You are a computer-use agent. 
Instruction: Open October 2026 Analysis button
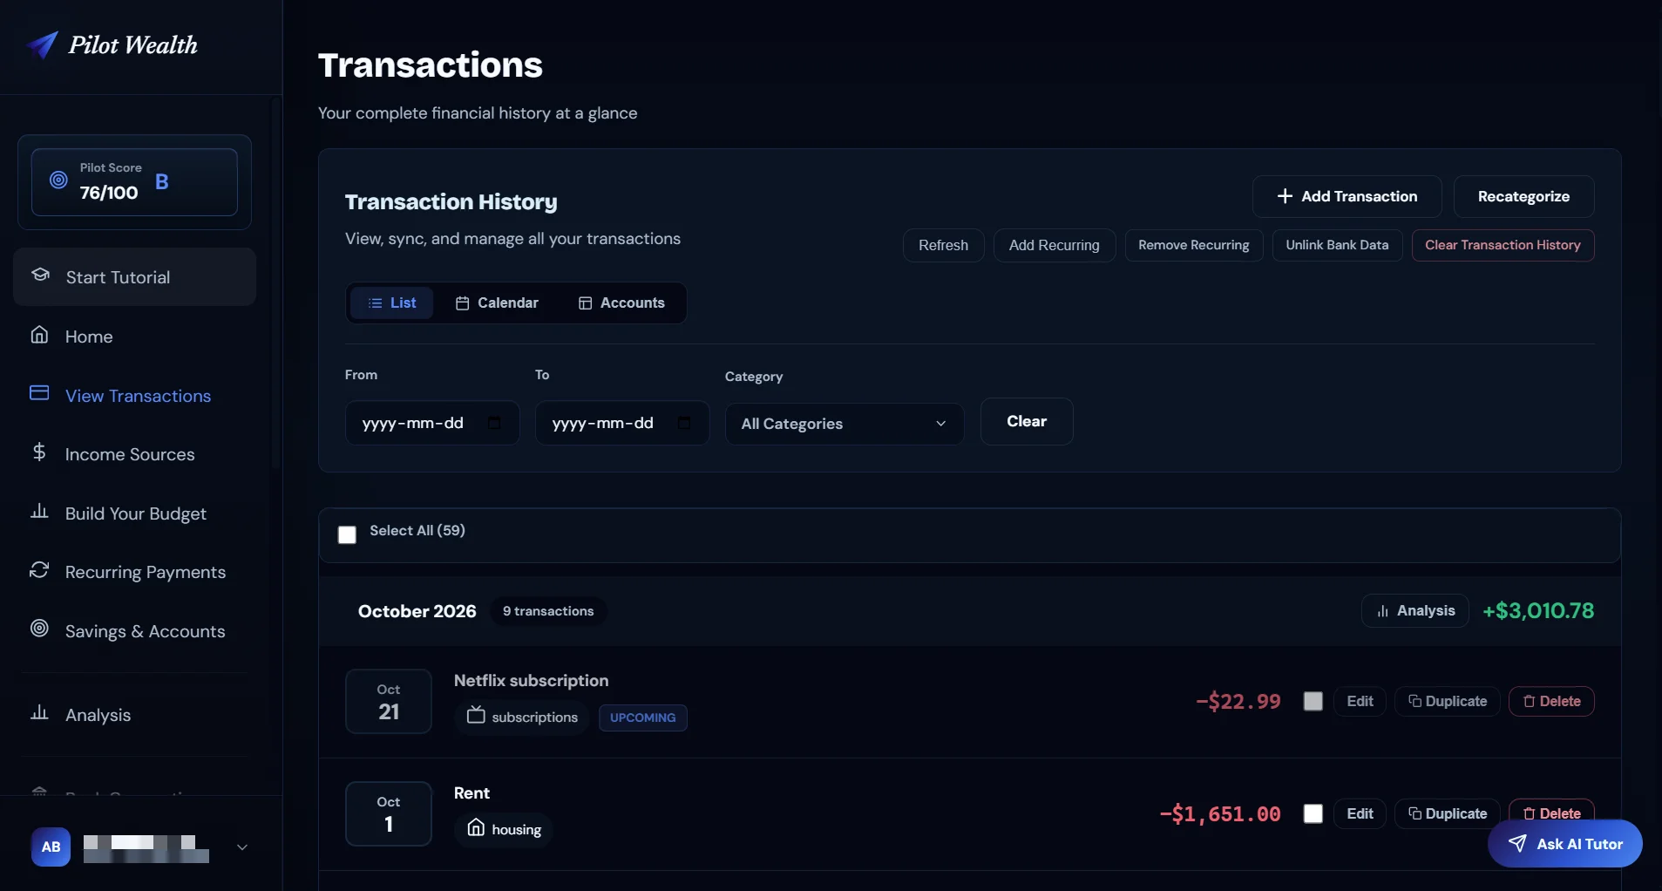point(1415,610)
